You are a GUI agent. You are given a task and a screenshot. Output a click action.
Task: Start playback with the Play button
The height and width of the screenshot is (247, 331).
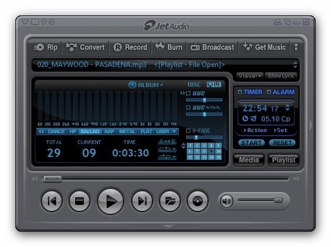[x=111, y=201]
